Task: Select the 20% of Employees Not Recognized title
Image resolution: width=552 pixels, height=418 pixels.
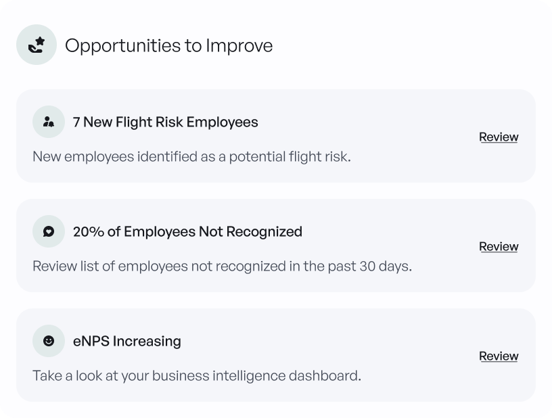Action: click(x=187, y=231)
